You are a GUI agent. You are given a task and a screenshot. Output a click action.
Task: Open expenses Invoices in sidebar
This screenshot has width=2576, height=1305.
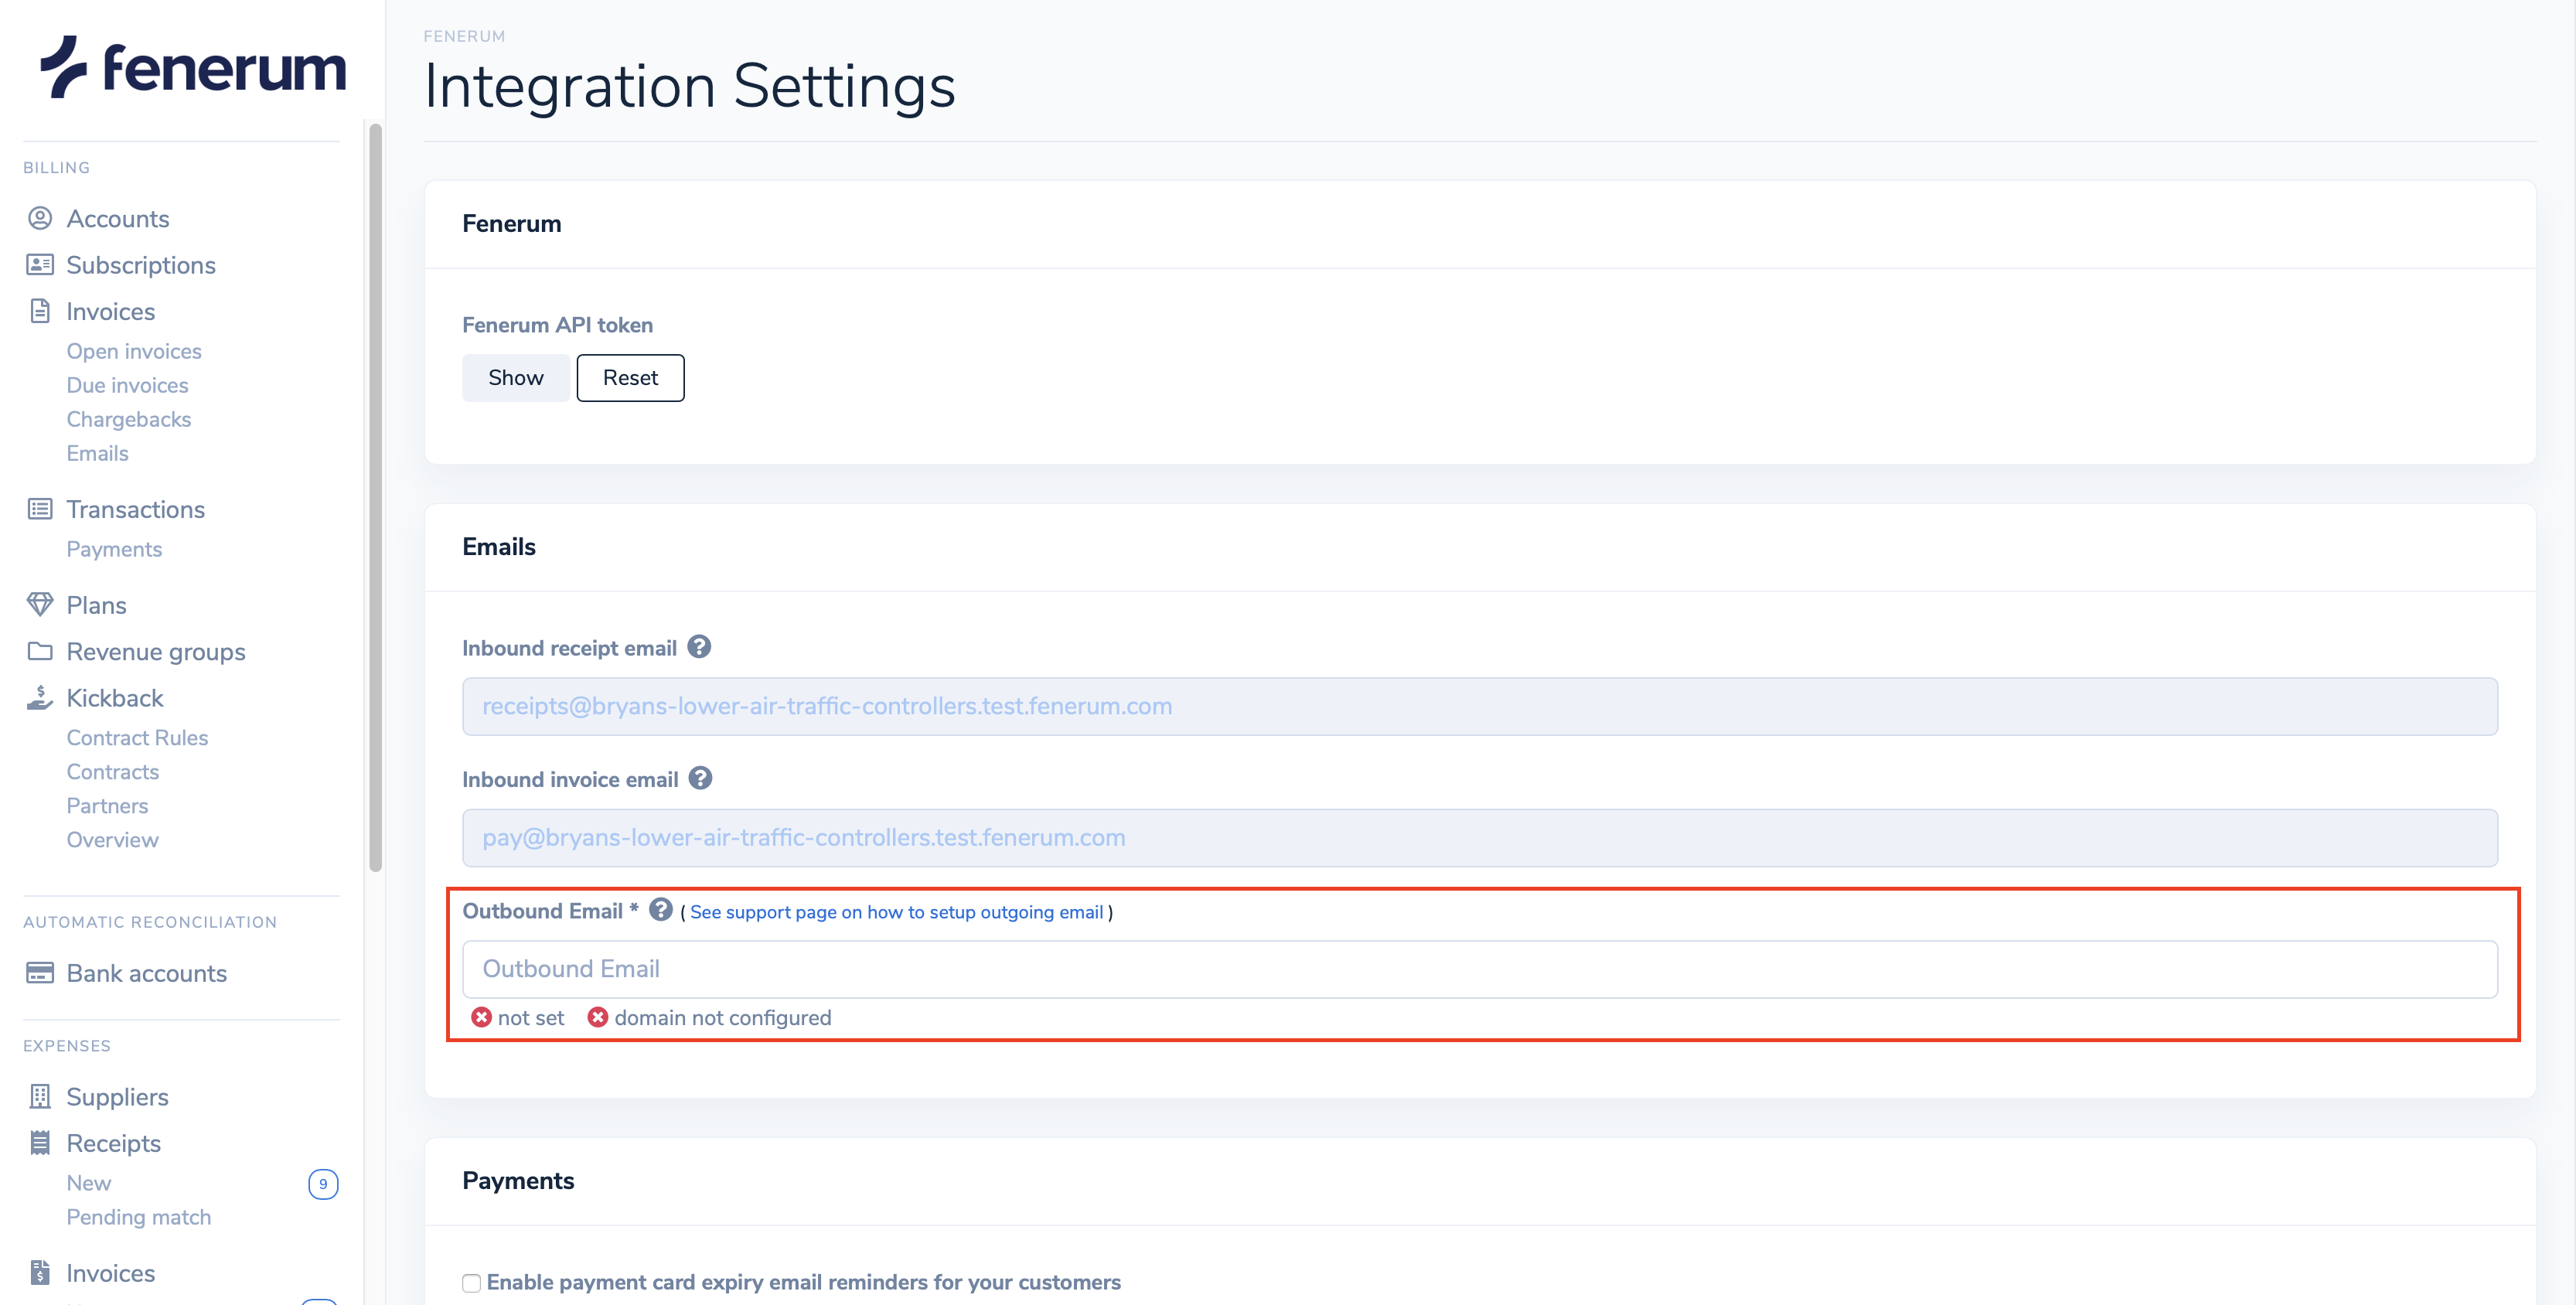tap(111, 1273)
